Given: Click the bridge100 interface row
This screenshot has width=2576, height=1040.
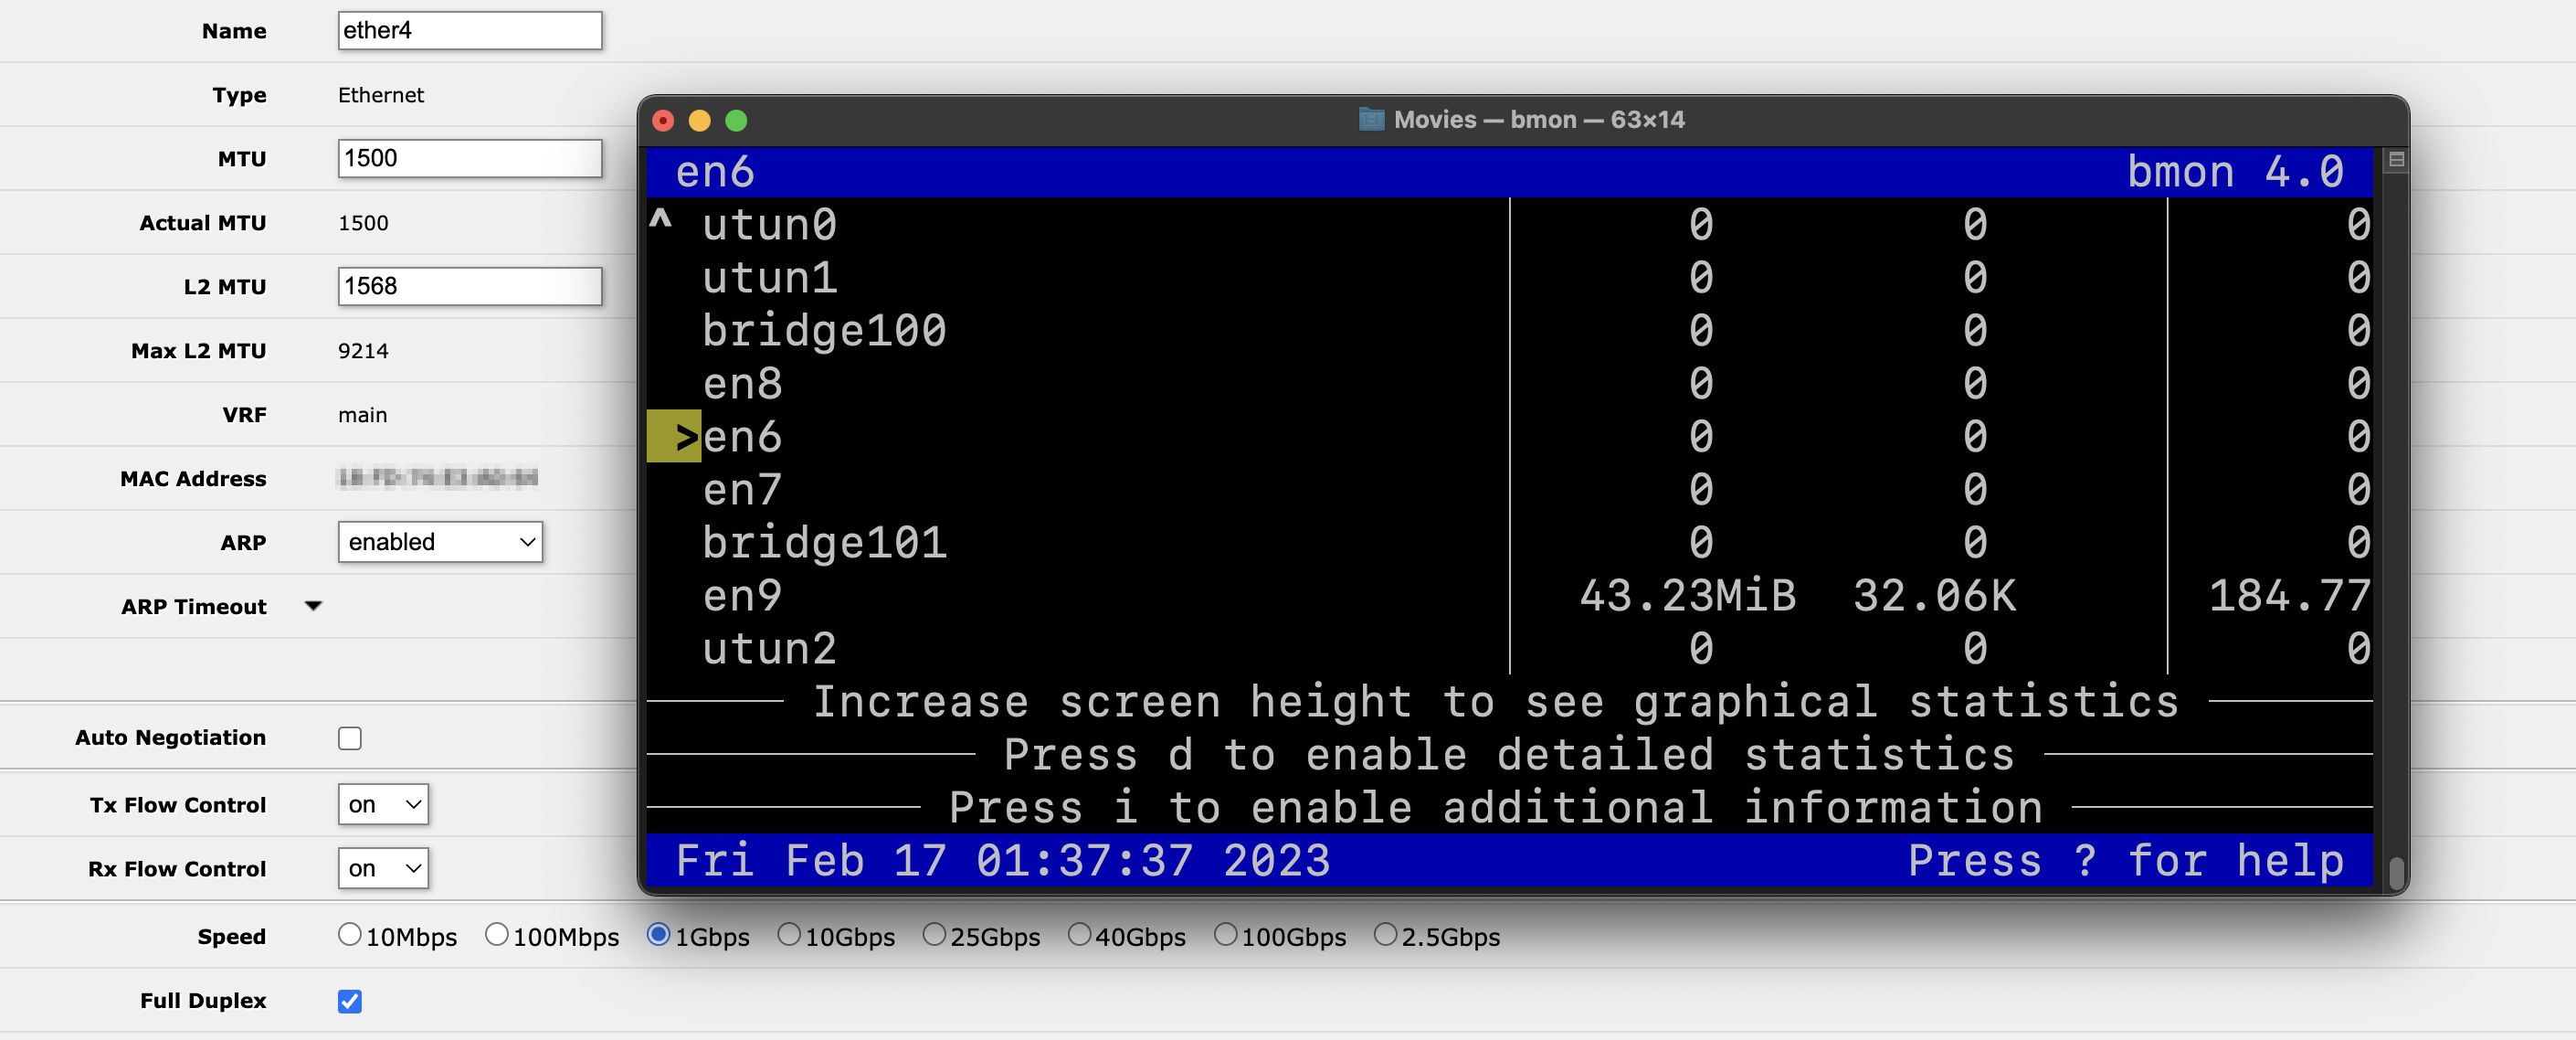Looking at the screenshot, I should 1510,330.
